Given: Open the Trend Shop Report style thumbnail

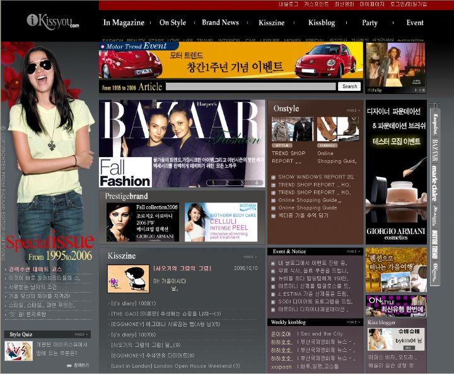Looking at the screenshot, I should 293,129.
